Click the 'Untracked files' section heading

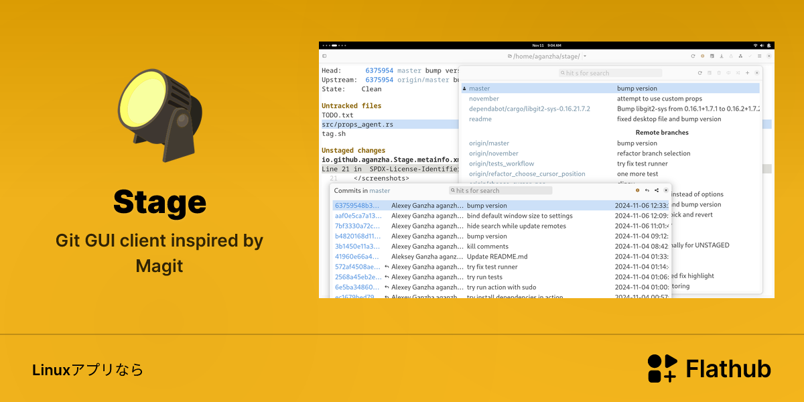pyautogui.click(x=351, y=106)
